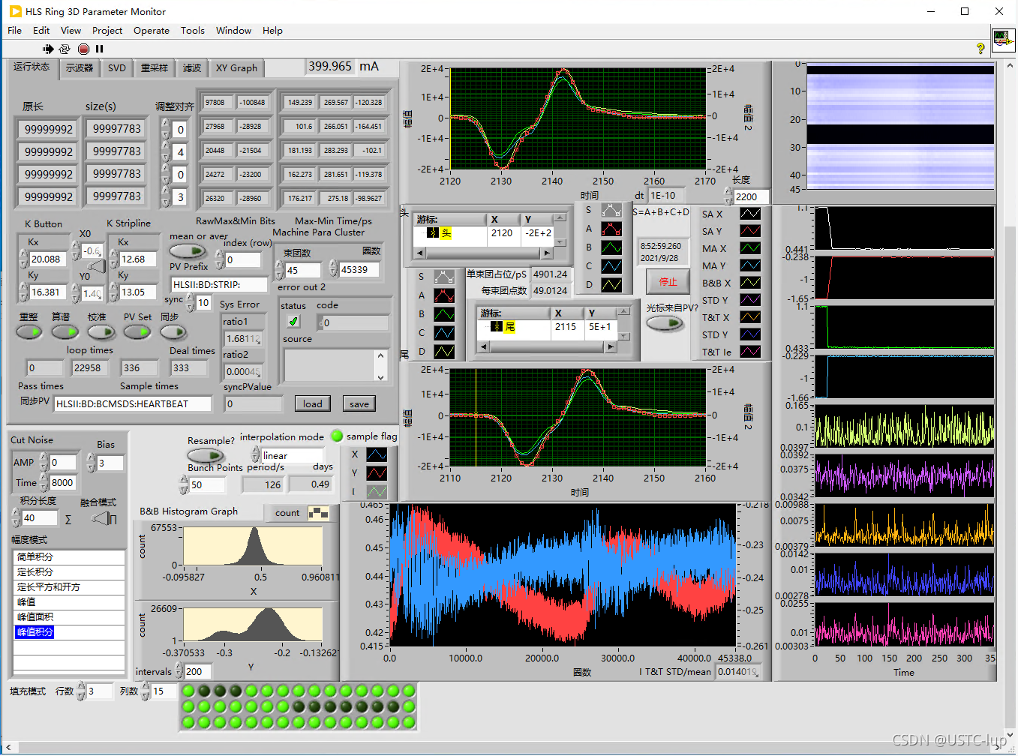Click the Pause toolbar icon
The width and height of the screenshot is (1018, 756).
99,49
